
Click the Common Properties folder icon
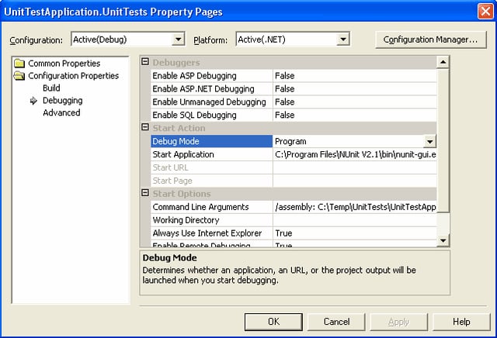(19, 64)
